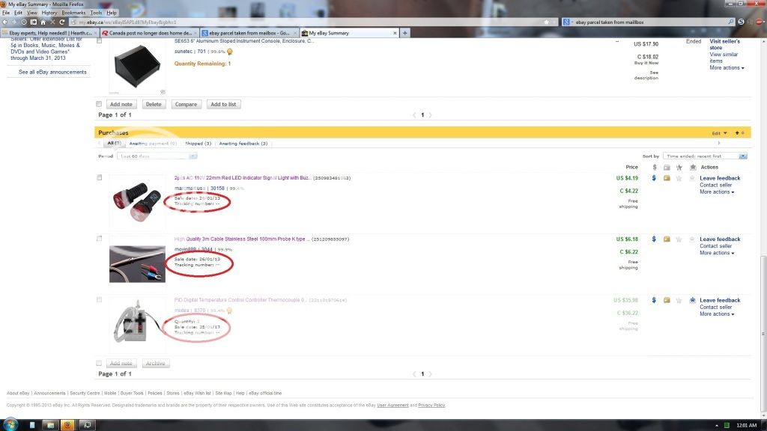Image resolution: width=767 pixels, height=431 pixels.
Task: Contact seller of the Stainless Steel Probe
Action: [x=715, y=246]
